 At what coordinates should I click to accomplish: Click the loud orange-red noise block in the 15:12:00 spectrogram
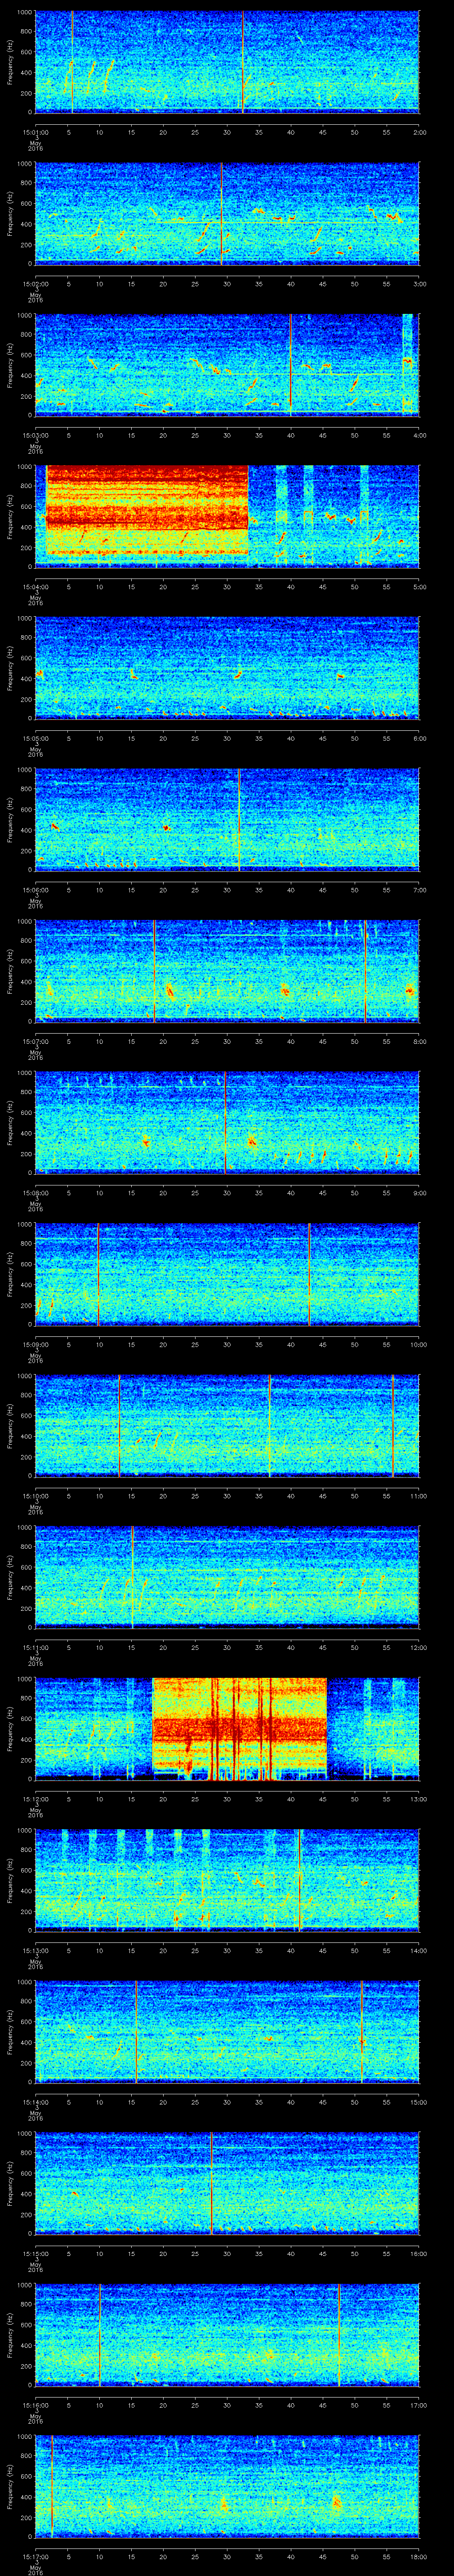point(239,1728)
